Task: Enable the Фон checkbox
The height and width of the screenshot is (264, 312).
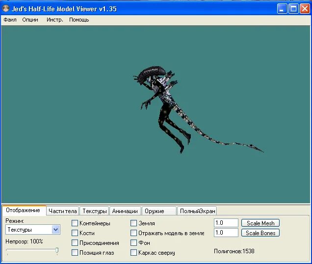Action: point(134,242)
